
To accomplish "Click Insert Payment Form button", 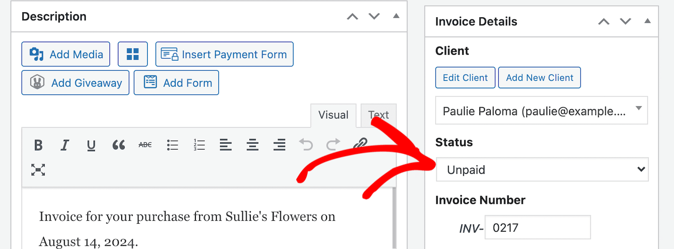I will coord(224,54).
